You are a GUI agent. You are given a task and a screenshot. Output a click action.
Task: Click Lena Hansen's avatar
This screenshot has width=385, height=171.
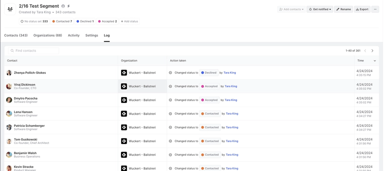click(9, 114)
